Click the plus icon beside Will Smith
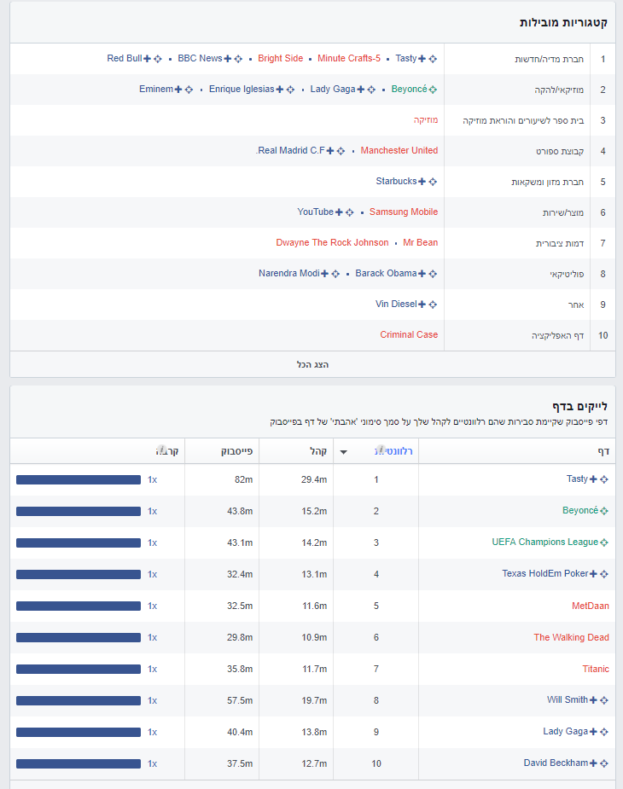Screen dimensions: 623x789 tap(593, 700)
